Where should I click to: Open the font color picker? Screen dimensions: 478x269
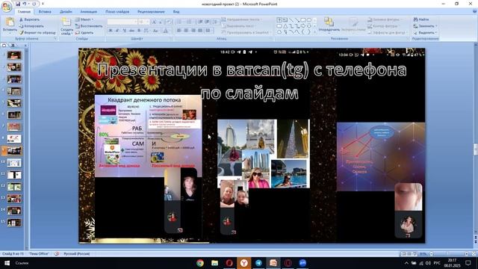pos(166,31)
